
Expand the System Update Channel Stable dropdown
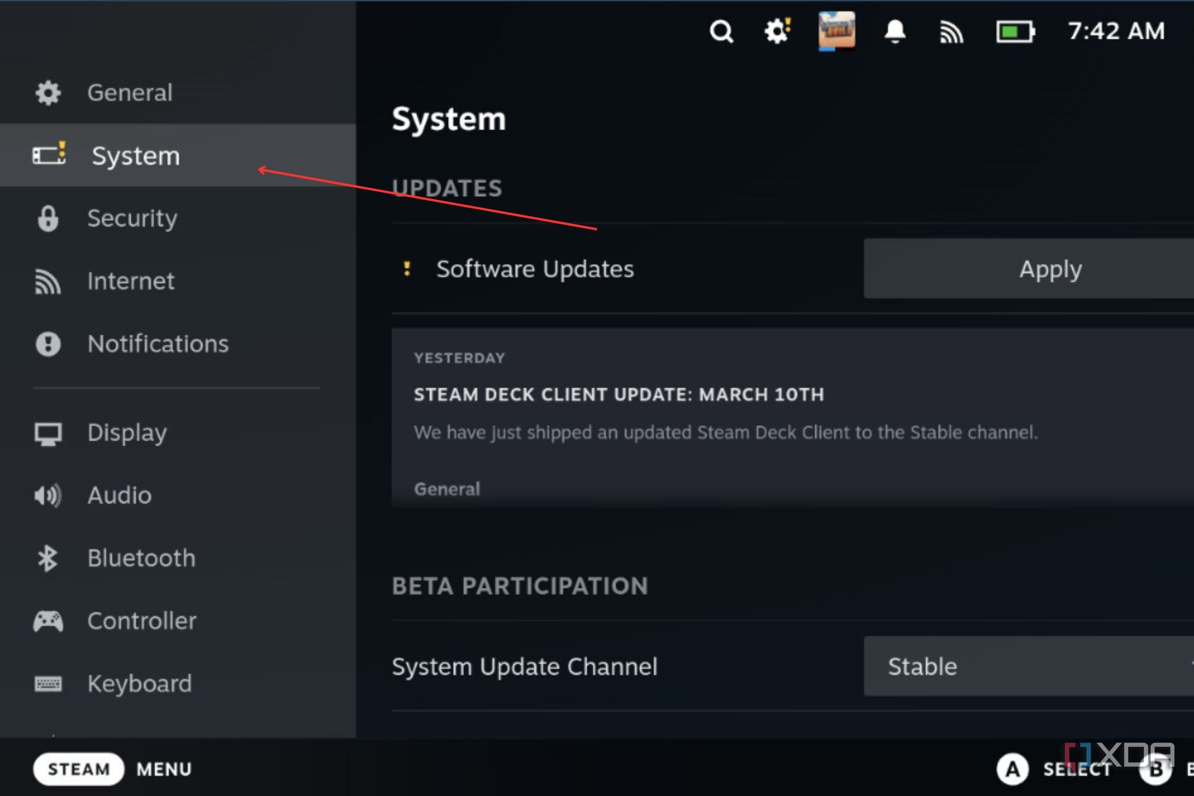tap(1029, 666)
